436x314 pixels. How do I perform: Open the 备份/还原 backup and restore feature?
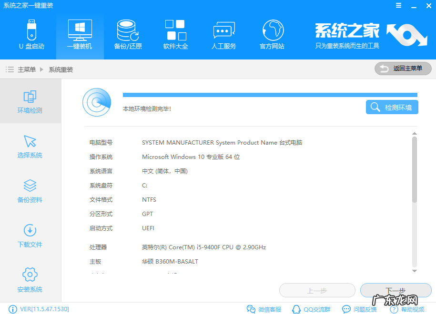127,34
